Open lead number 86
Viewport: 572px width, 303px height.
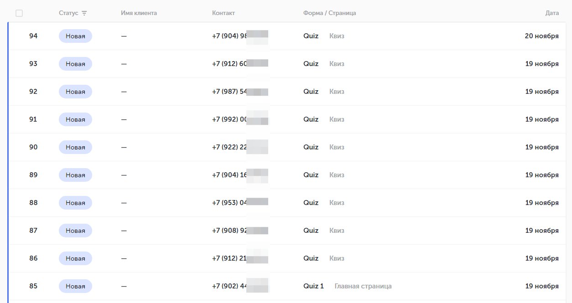[x=33, y=258]
